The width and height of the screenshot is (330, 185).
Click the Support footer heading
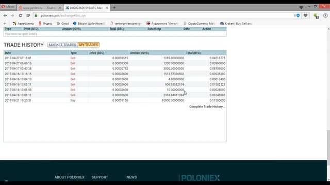tap(100, 177)
